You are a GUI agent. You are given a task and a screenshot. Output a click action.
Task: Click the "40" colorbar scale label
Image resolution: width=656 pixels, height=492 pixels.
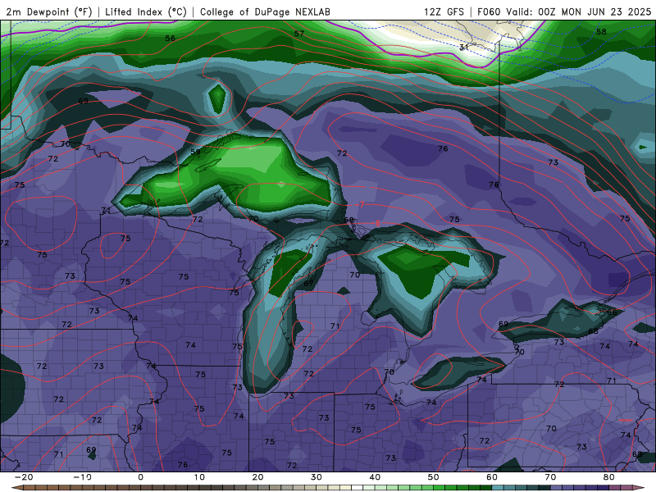(x=375, y=477)
